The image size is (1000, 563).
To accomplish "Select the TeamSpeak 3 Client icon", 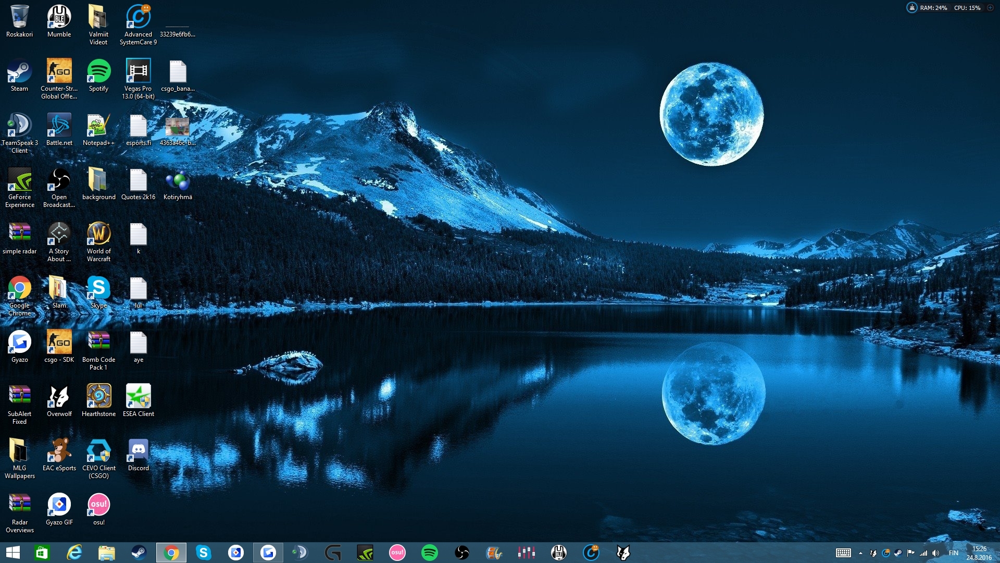I will (x=19, y=126).
